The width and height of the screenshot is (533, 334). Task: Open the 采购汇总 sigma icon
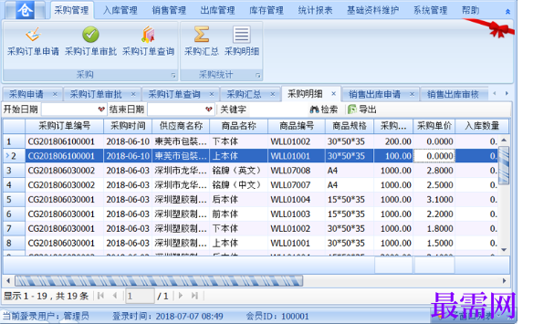tap(201, 42)
